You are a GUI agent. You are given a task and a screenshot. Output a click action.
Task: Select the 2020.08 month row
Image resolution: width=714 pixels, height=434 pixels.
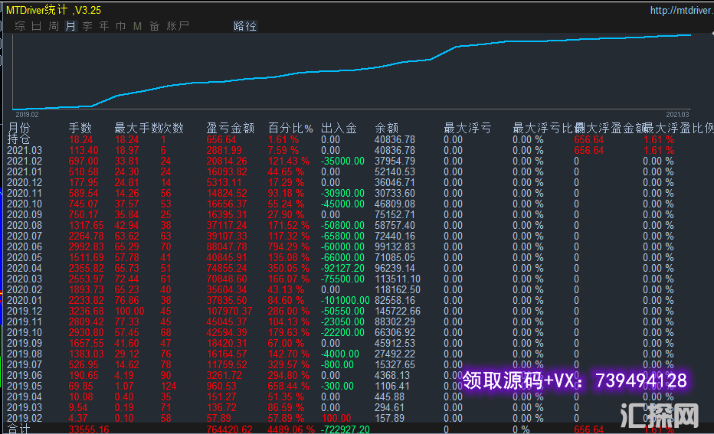coord(25,225)
